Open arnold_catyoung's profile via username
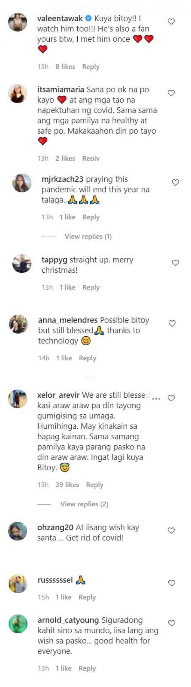 [68, 620]
